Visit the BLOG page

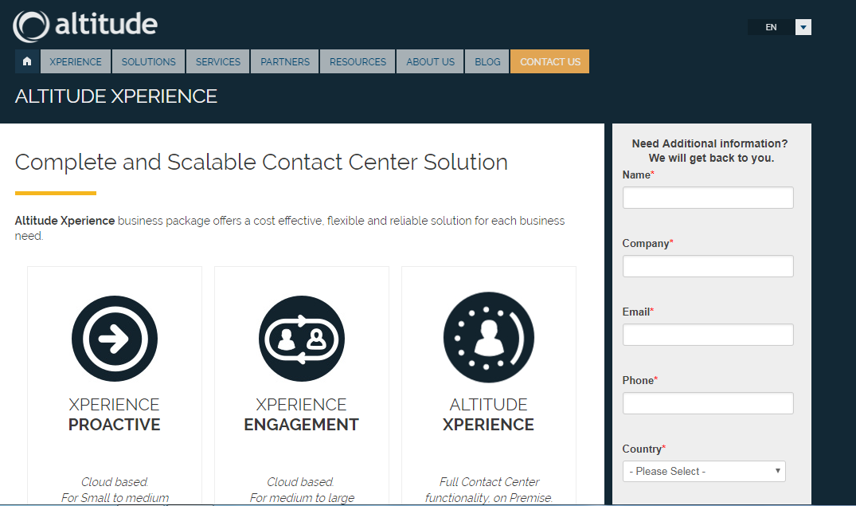pos(487,61)
